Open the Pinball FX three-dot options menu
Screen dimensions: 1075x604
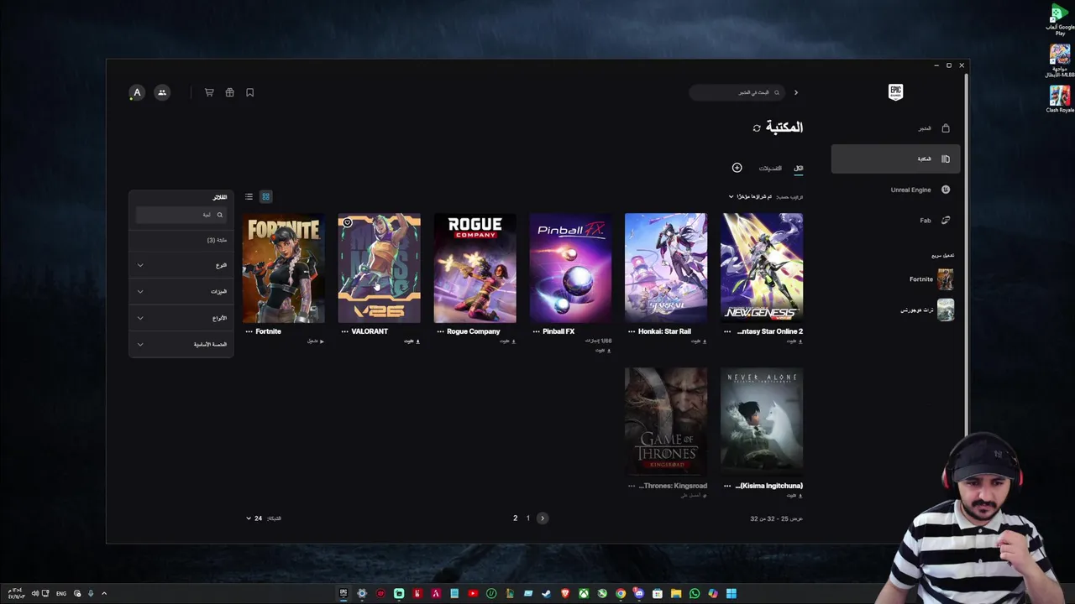(536, 331)
